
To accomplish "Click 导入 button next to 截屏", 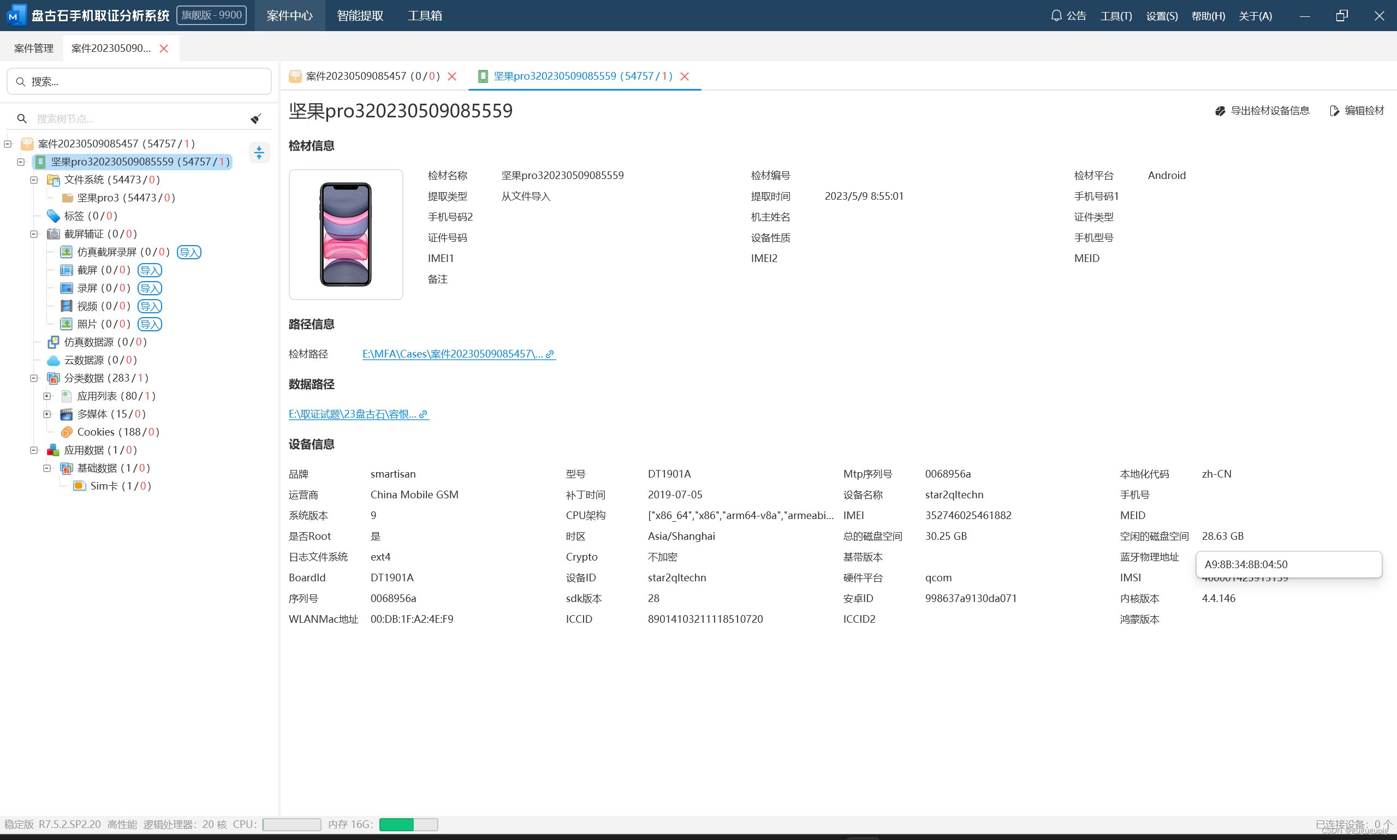I will pyautogui.click(x=150, y=270).
